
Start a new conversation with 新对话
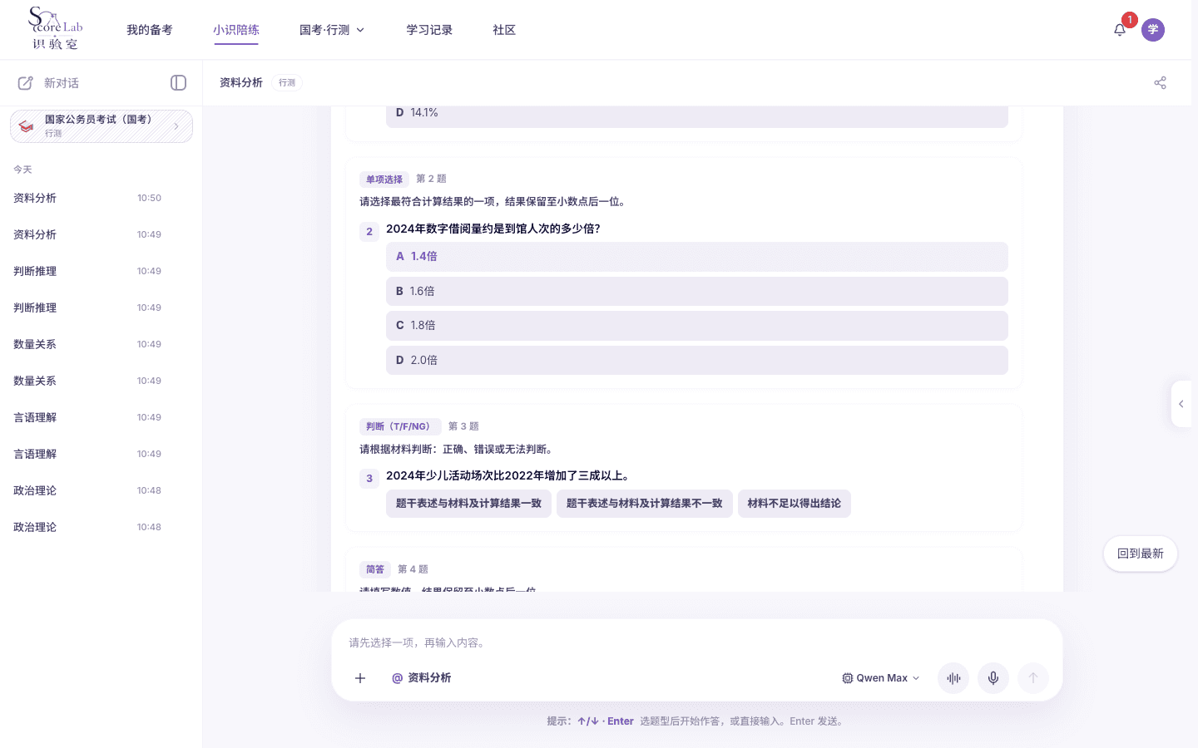(49, 83)
